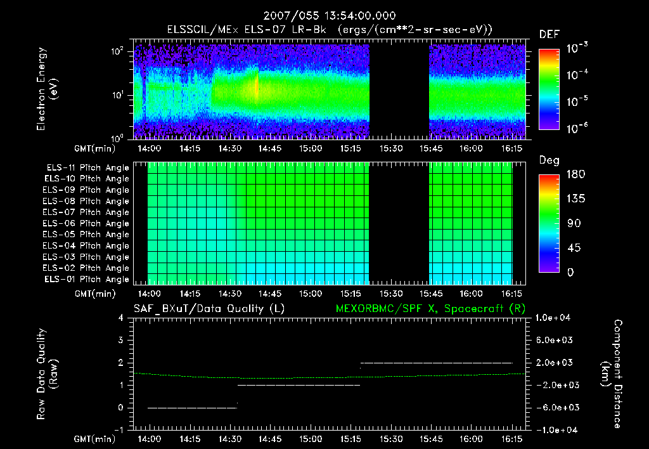
Task: Click the Raw Data Quality axis label
Action: [47, 374]
